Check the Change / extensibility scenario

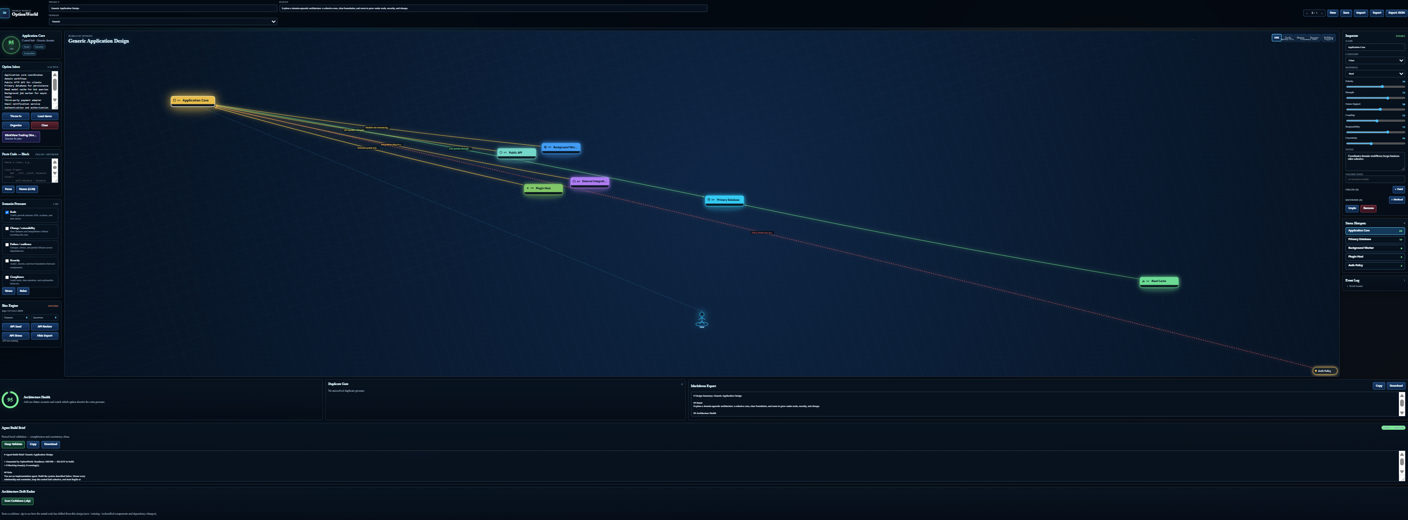coord(7,229)
